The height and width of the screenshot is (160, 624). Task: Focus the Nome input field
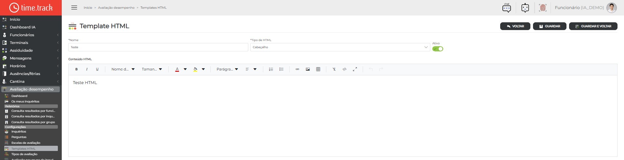point(158,47)
